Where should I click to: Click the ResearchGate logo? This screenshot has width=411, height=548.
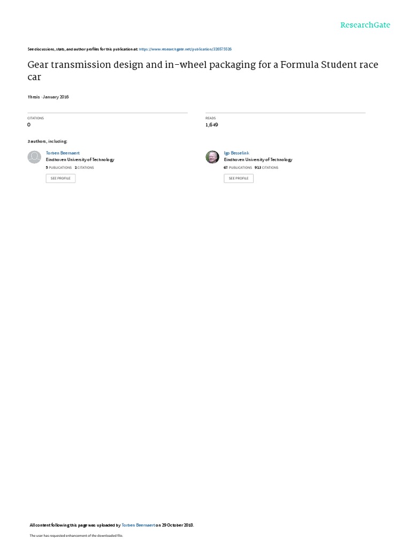365,25
